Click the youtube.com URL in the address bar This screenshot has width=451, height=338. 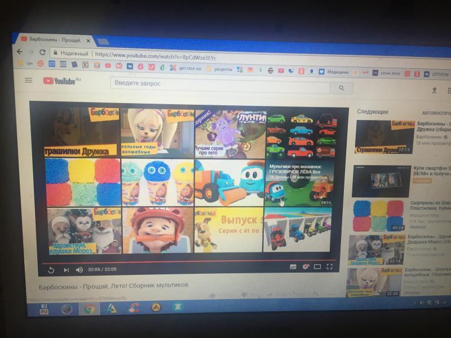pos(156,56)
